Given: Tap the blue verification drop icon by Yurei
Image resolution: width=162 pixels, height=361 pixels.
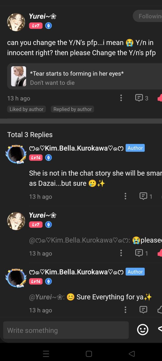Looking at the screenshot, I should point(48,26).
